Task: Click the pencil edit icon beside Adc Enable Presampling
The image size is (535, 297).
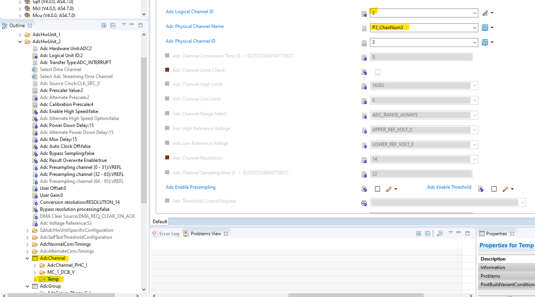Action: (389, 189)
